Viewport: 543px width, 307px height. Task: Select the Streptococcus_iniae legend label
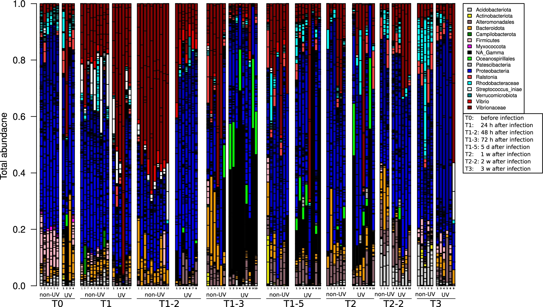499,89
